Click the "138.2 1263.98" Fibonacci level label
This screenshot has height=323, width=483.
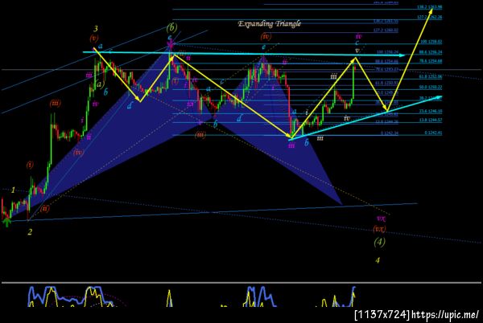(430, 7)
